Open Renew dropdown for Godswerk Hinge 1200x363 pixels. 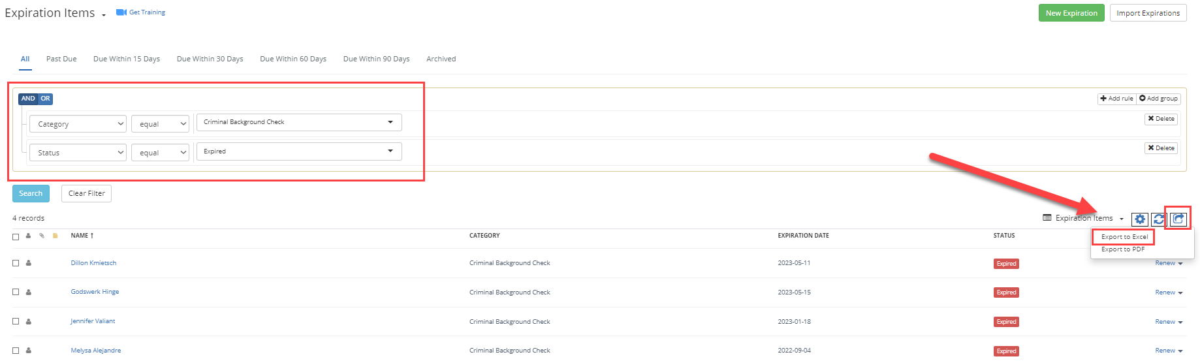pos(1169,292)
